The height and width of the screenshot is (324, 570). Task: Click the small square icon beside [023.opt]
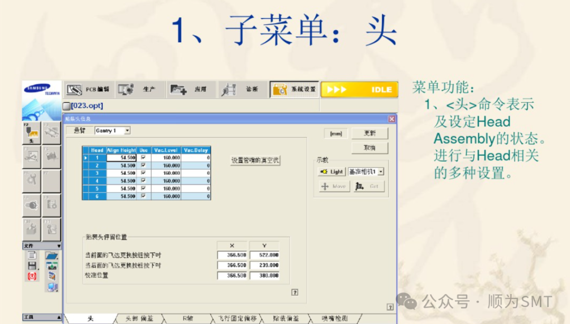66,106
